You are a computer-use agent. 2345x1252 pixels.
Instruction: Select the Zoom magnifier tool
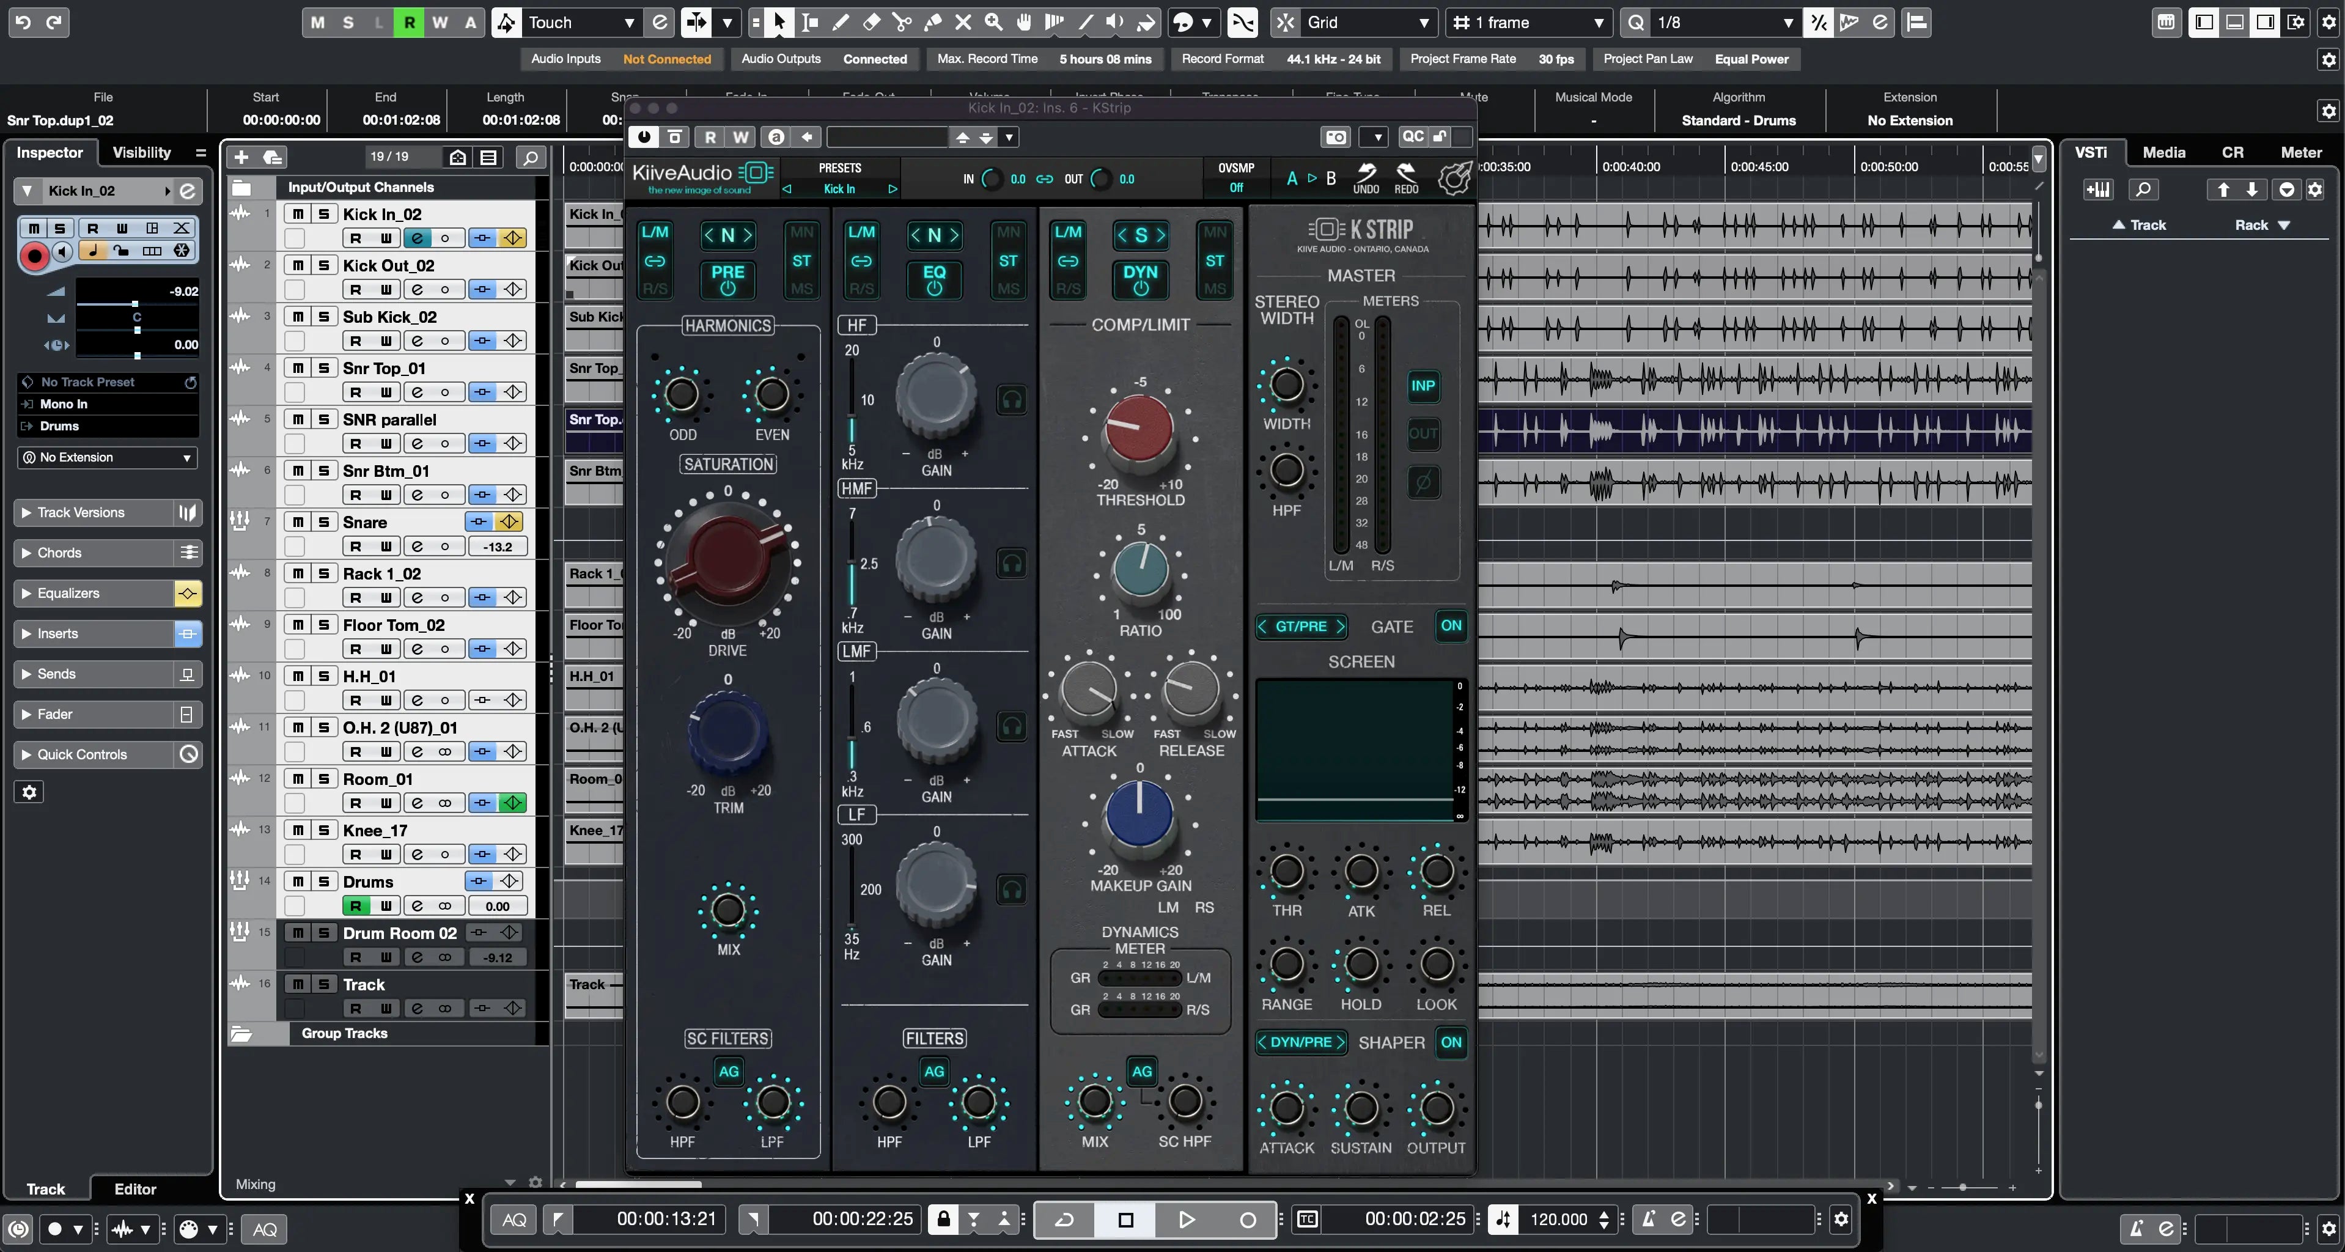(993, 23)
